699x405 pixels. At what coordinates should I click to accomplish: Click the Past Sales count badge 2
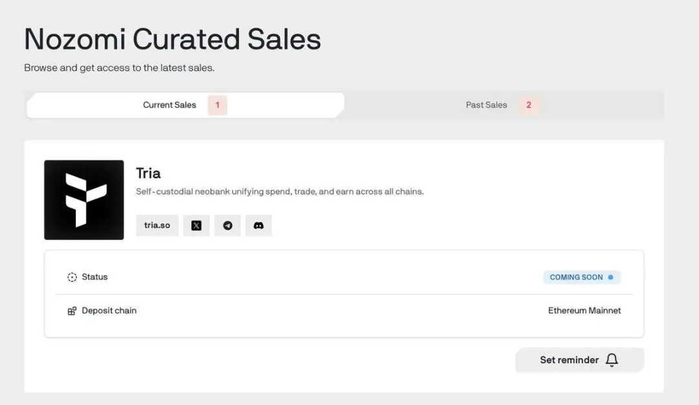529,105
